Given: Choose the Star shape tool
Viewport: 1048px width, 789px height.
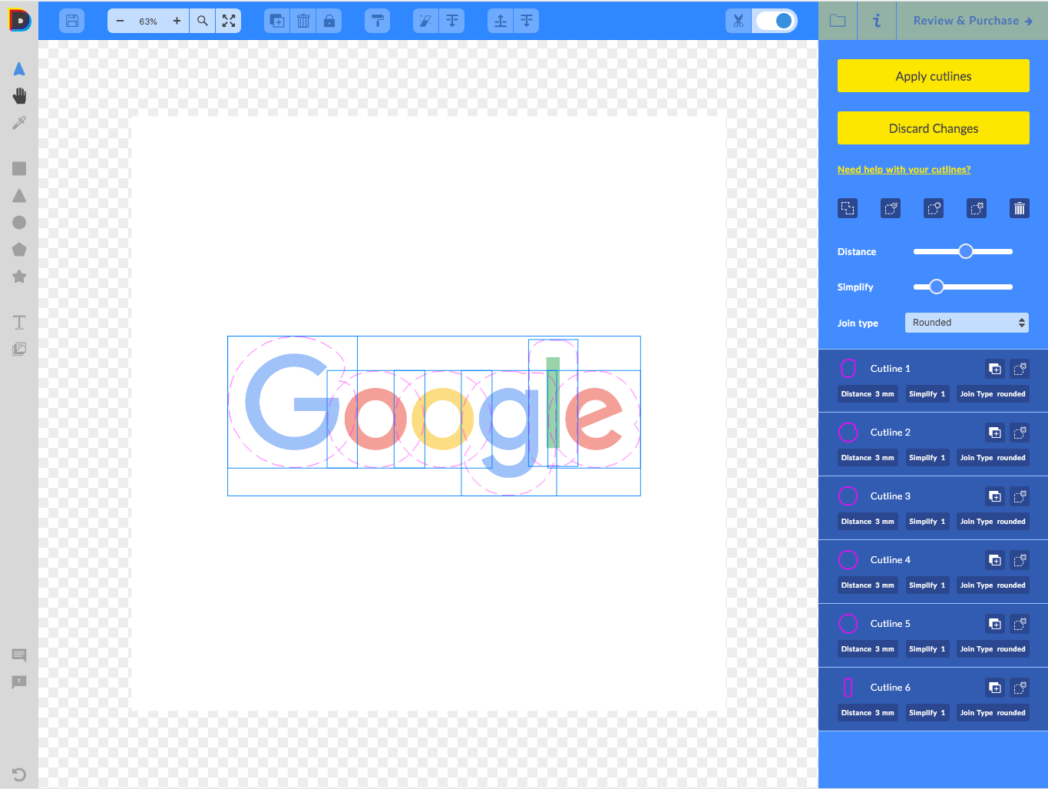Looking at the screenshot, I should pos(18,276).
